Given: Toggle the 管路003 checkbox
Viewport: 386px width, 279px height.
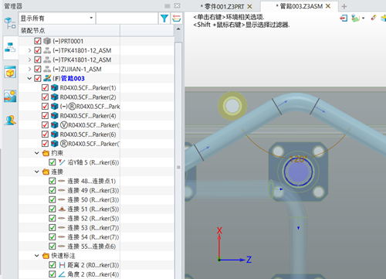Looking at the screenshot, I should (38, 78).
